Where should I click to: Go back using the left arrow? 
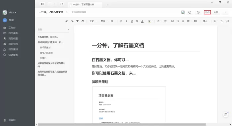[50, 4]
